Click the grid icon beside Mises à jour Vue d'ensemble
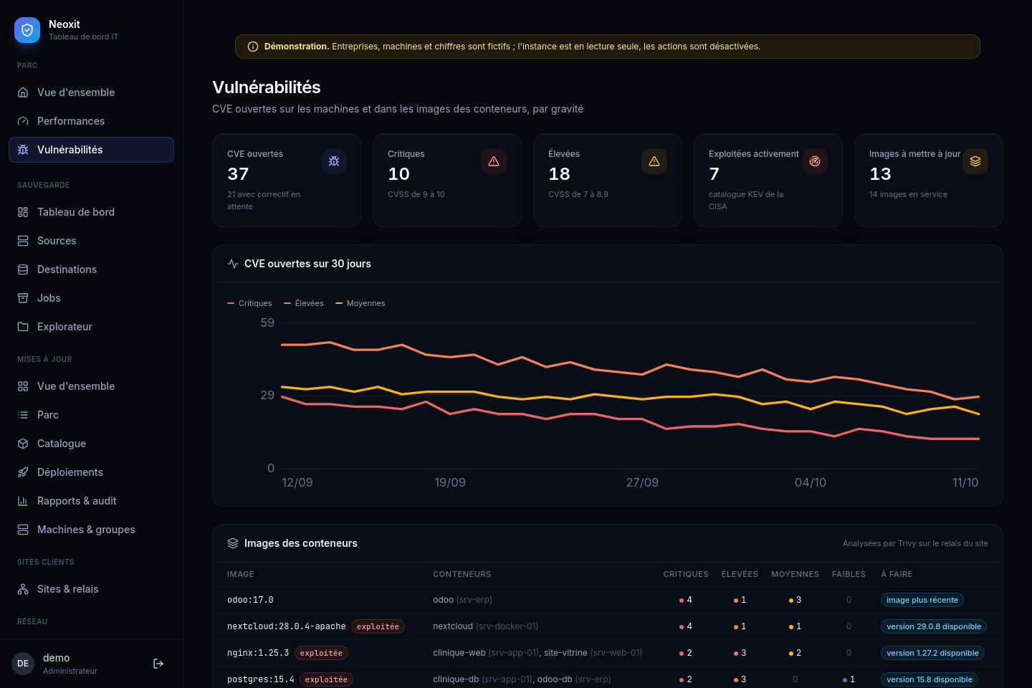 coord(23,386)
